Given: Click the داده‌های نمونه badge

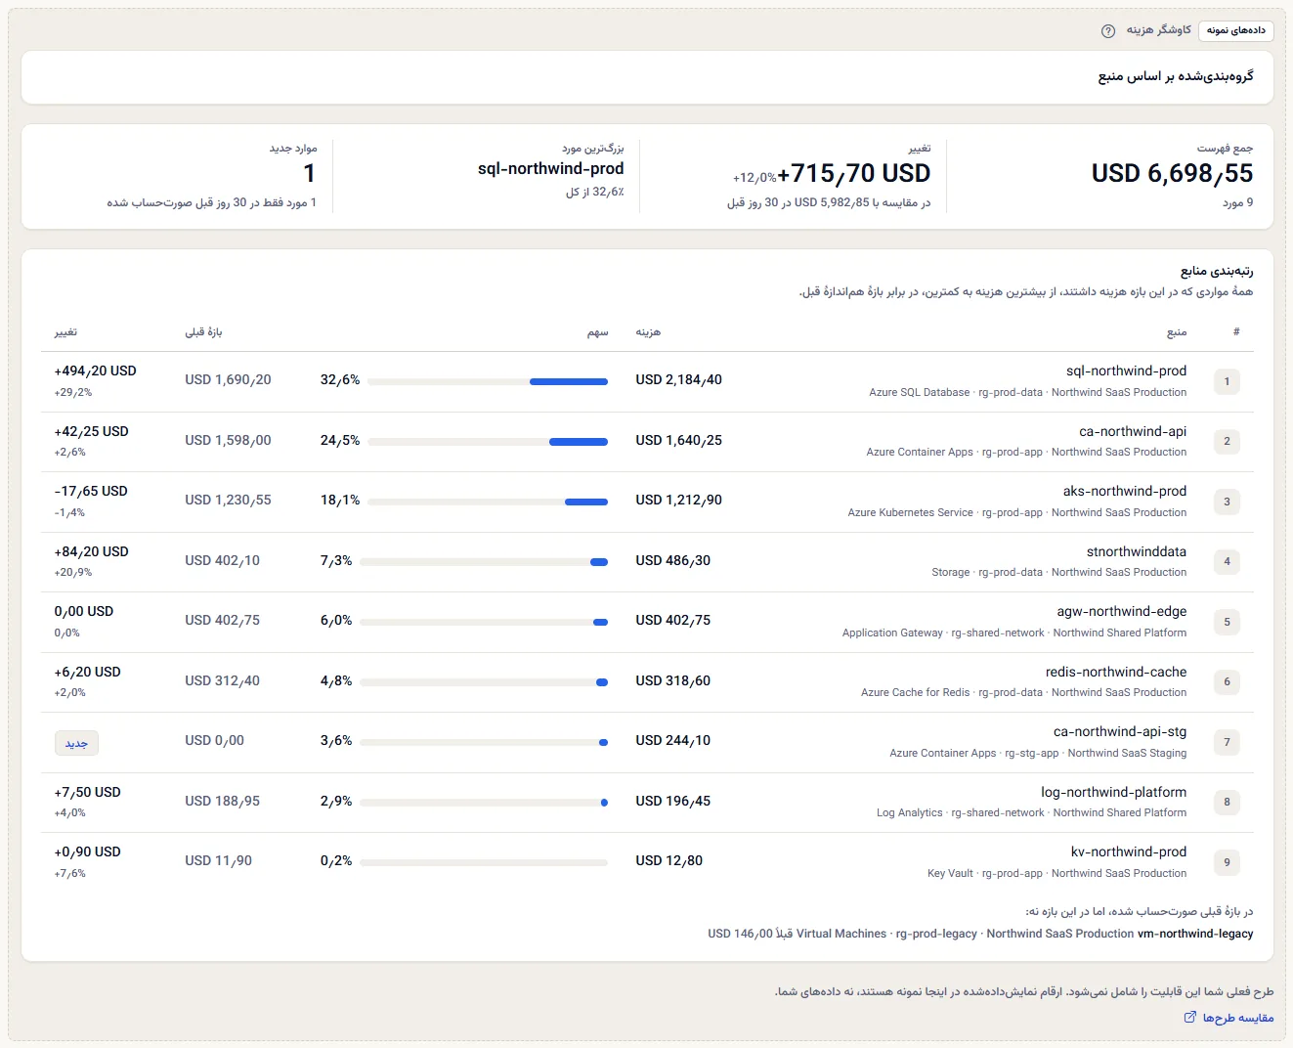Looking at the screenshot, I should coord(1236,30).
